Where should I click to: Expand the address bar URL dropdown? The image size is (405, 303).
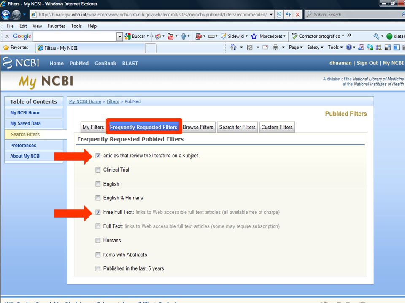(271, 15)
